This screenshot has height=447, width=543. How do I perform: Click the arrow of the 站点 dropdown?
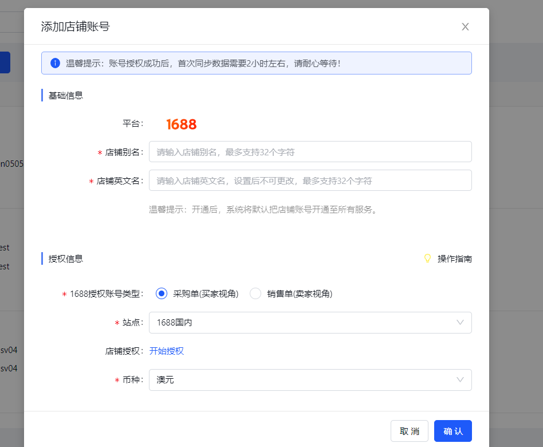click(x=461, y=323)
